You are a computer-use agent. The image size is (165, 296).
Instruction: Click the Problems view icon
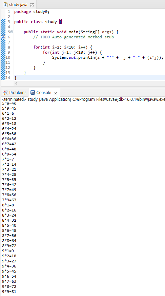tap(5, 92)
